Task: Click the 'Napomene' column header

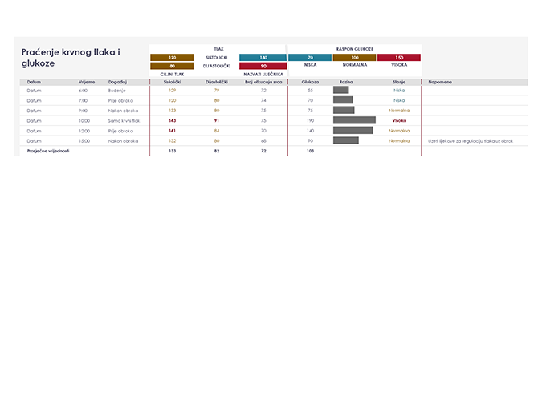Action: pyautogui.click(x=440, y=82)
